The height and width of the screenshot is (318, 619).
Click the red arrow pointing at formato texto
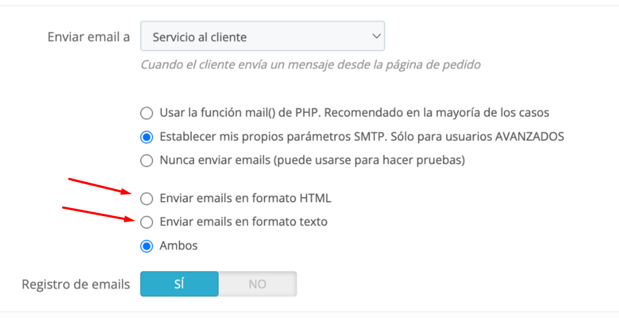pos(99,214)
